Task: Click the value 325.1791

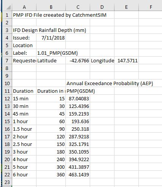Action: (78, 144)
